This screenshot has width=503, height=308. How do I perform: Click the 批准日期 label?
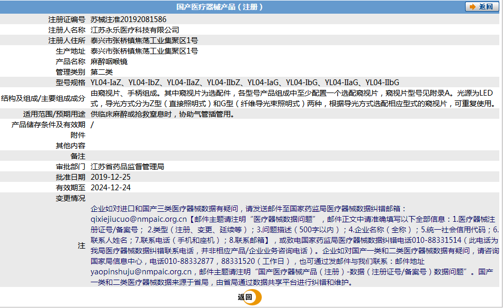[71, 177]
